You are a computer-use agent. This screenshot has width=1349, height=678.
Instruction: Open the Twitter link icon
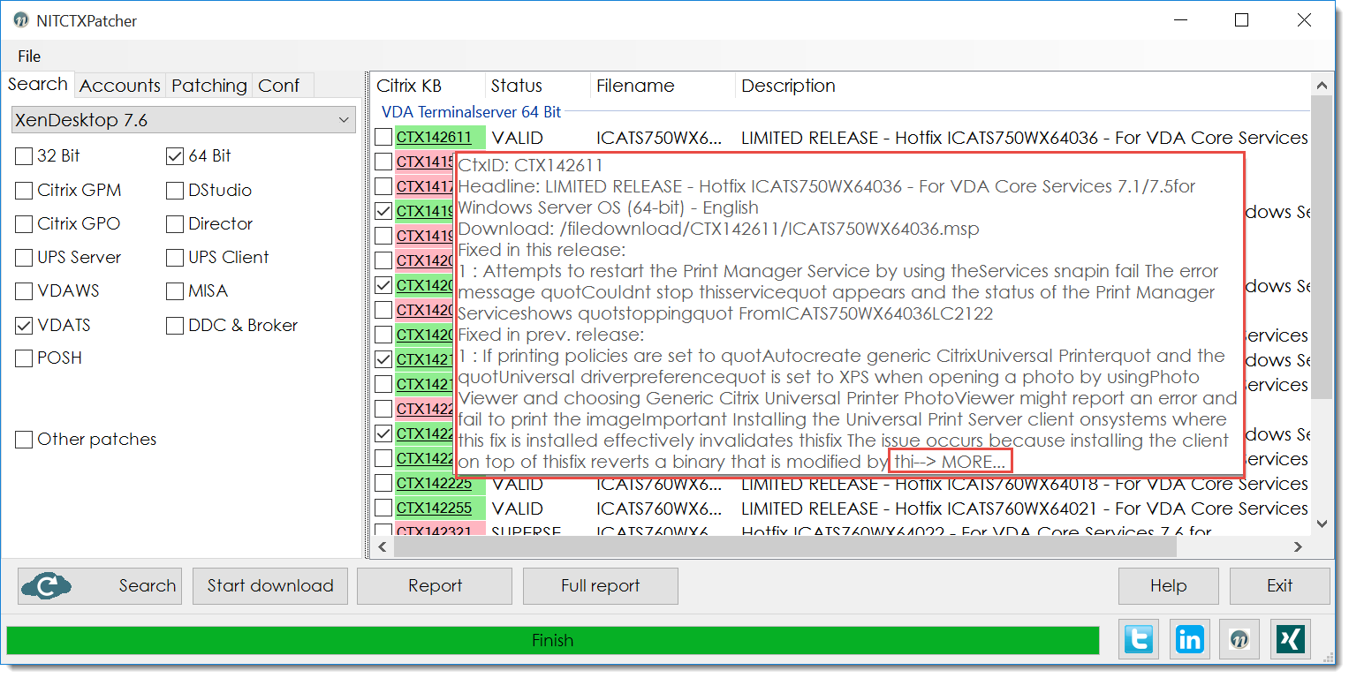tap(1140, 639)
